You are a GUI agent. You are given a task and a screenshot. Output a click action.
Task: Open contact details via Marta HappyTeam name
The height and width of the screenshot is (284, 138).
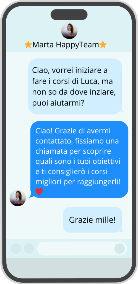coord(66,45)
